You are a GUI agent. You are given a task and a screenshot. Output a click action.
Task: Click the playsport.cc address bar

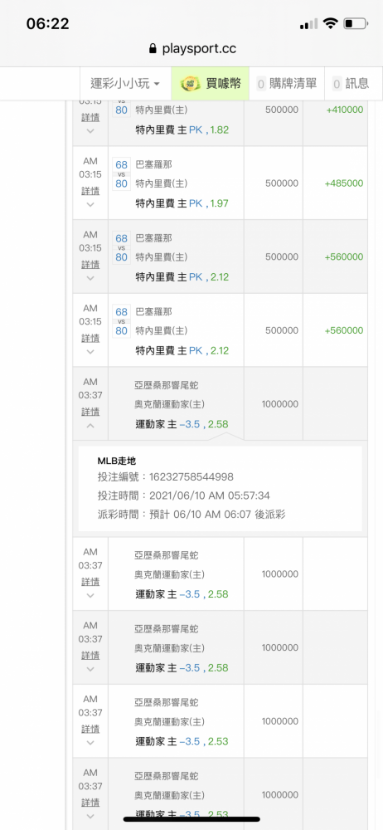coord(192,49)
